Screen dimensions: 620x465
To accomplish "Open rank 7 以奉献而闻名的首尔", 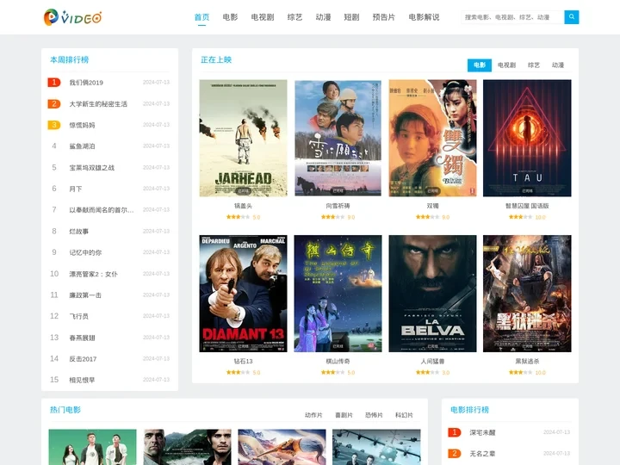I will coord(102,210).
